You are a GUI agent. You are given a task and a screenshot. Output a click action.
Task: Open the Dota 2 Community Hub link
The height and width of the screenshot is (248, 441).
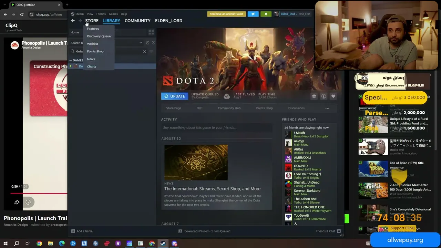tap(229, 108)
